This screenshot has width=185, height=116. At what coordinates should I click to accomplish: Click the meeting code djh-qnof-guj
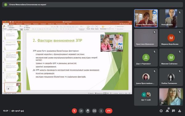[18, 111]
